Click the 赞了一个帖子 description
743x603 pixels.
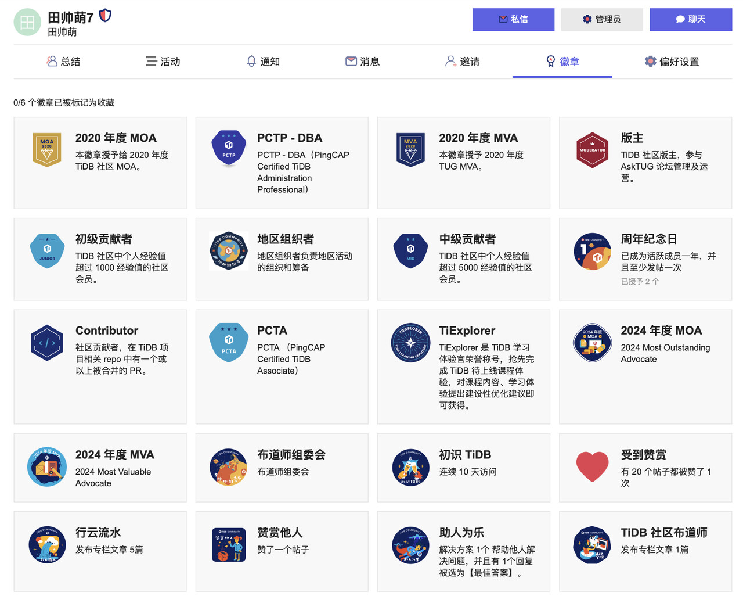pyautogui.click(x=283, y=550)
